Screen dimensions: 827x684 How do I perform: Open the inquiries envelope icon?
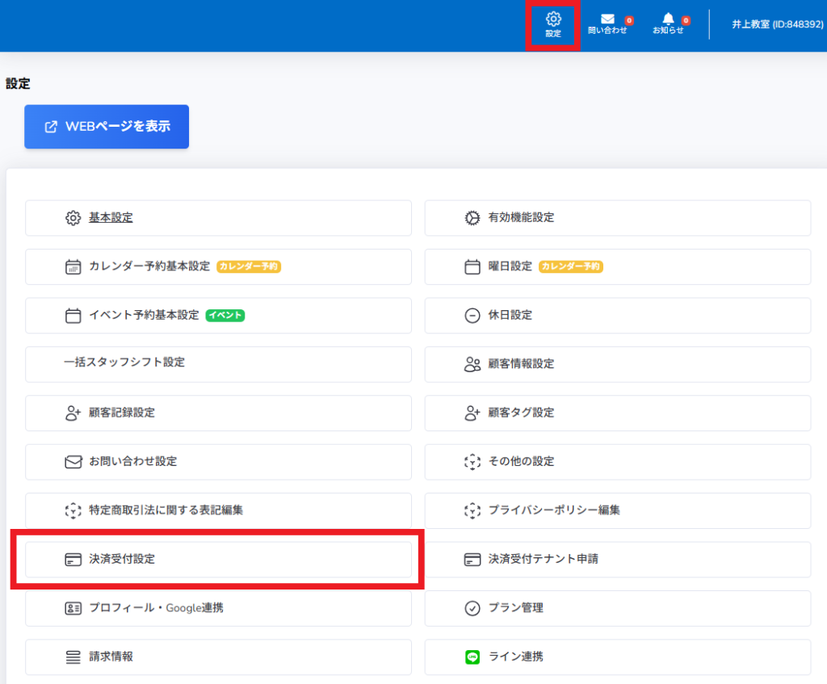point(607,19)
